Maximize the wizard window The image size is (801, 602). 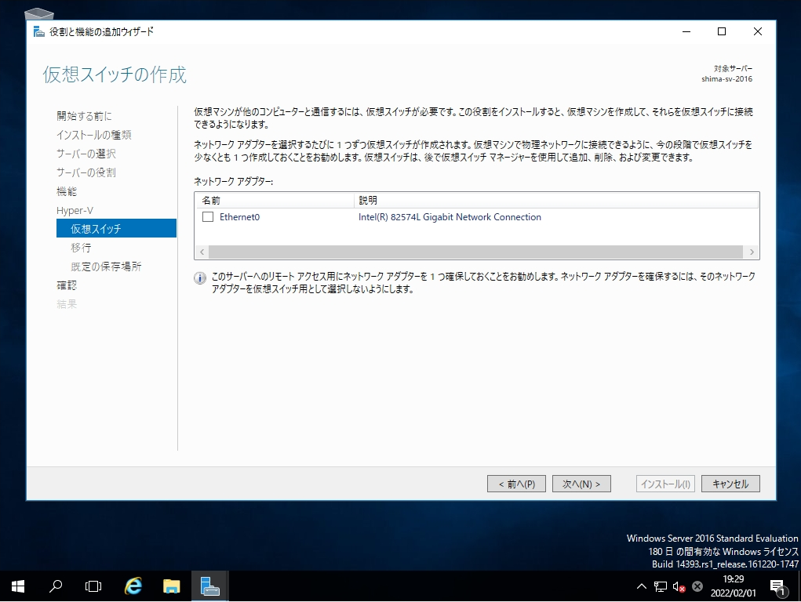click(722, 31)
